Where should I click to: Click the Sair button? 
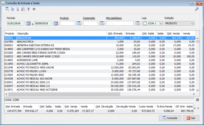coord(191,118)
